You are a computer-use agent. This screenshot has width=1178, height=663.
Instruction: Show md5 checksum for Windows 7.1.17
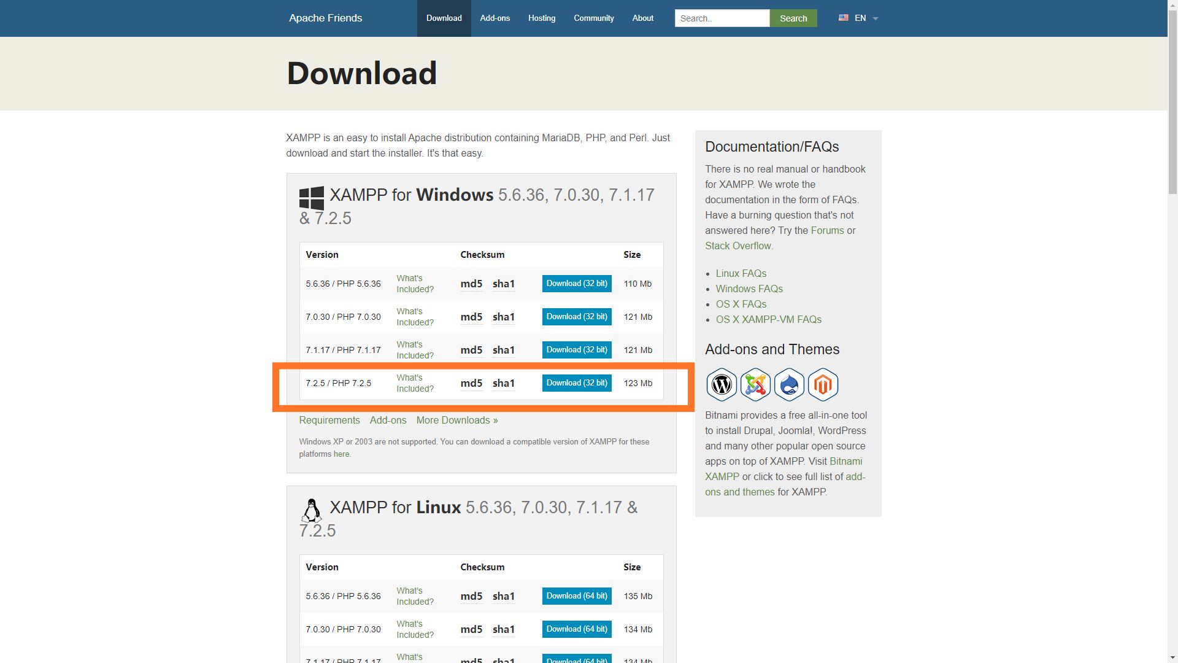tap(471, 350)
